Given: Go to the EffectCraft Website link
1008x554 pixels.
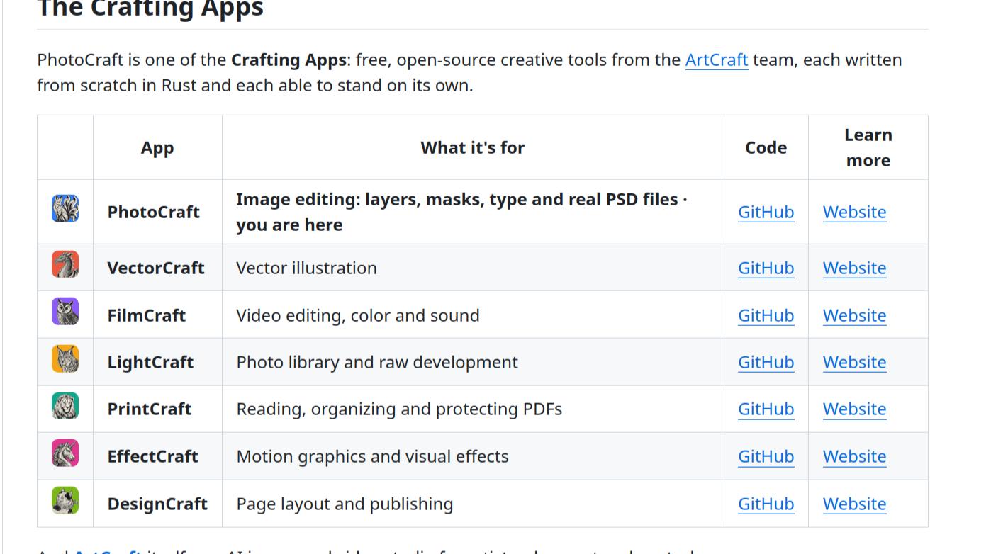Looking at the screenshot, I should (x=854, y=456).
